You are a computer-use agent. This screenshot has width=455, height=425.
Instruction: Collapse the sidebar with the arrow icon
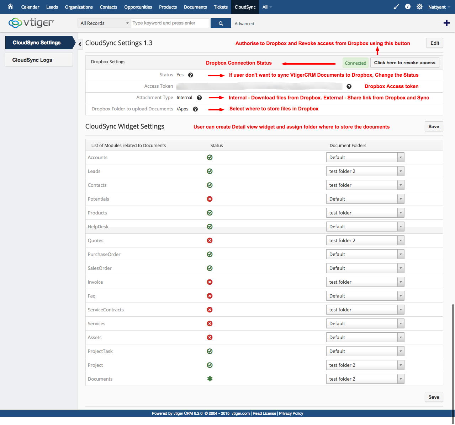(x=80, y=44)
